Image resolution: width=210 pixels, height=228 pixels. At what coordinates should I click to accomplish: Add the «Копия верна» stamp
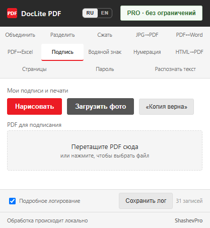click(166, 107)
